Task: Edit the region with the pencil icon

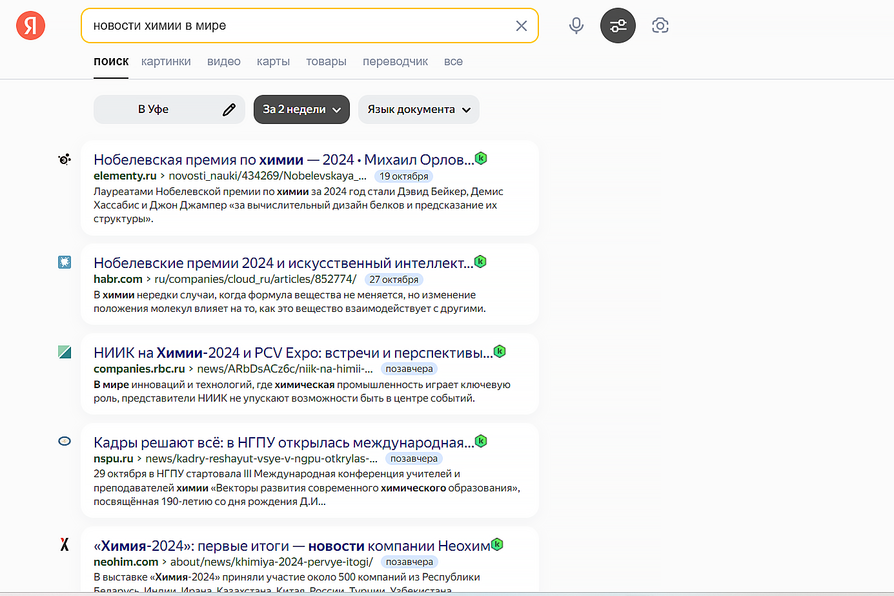Action: click(x=229, y=110)
